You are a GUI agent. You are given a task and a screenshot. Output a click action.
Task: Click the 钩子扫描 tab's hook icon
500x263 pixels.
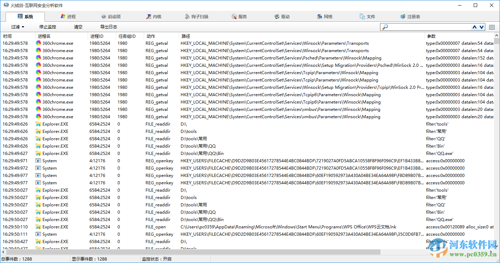click(x=188, y=16)
